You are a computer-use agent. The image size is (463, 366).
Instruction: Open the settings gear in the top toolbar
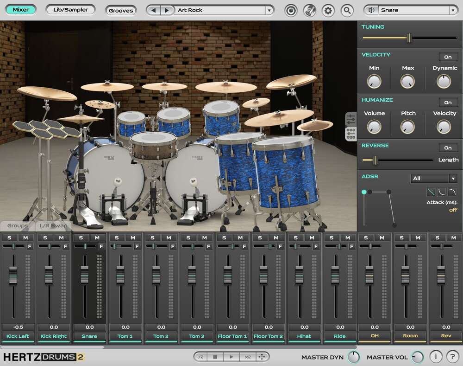pos(328,10)
